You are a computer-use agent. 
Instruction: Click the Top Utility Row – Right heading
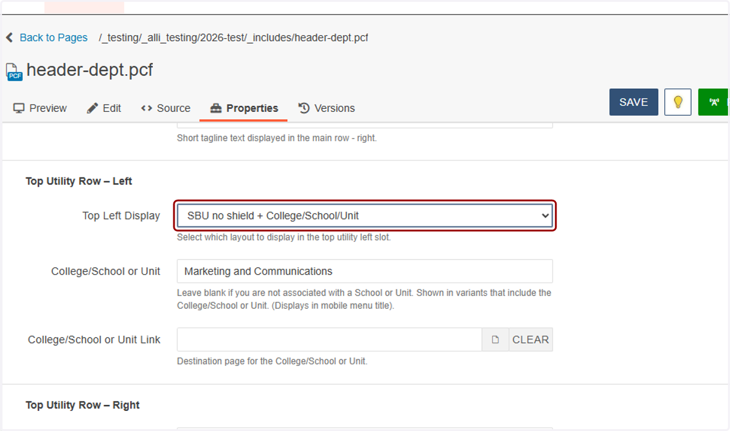point(83,405)
